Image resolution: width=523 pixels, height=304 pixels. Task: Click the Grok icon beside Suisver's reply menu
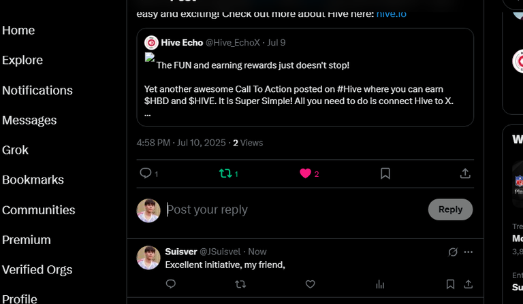point(453,252)
